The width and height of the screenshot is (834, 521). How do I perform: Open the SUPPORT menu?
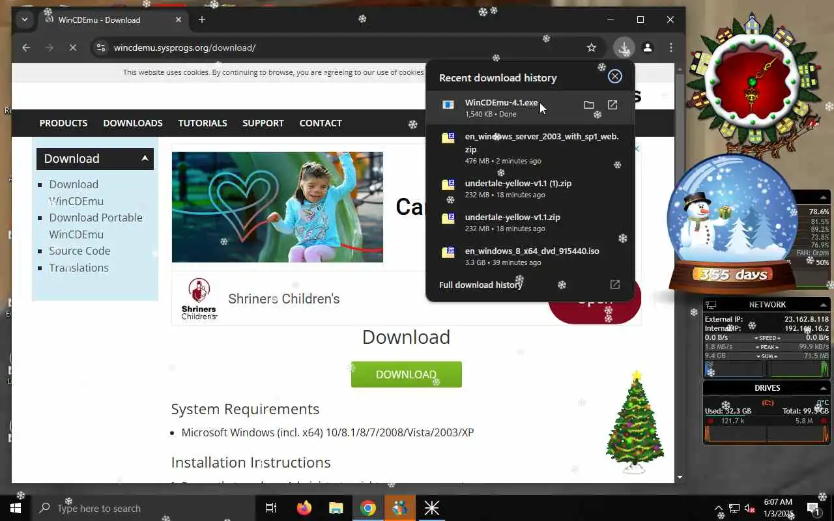click(x=263, y=123)
